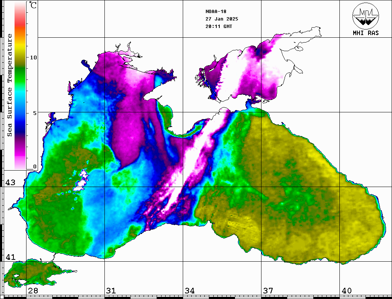Click the 20:11 GMT timestamp
This screenshot has width=392, height=299.
click(219, 27)
